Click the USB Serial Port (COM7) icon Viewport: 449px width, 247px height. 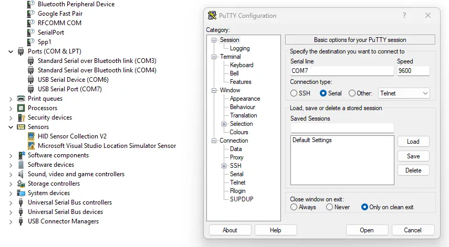click(x=30, y=89)
